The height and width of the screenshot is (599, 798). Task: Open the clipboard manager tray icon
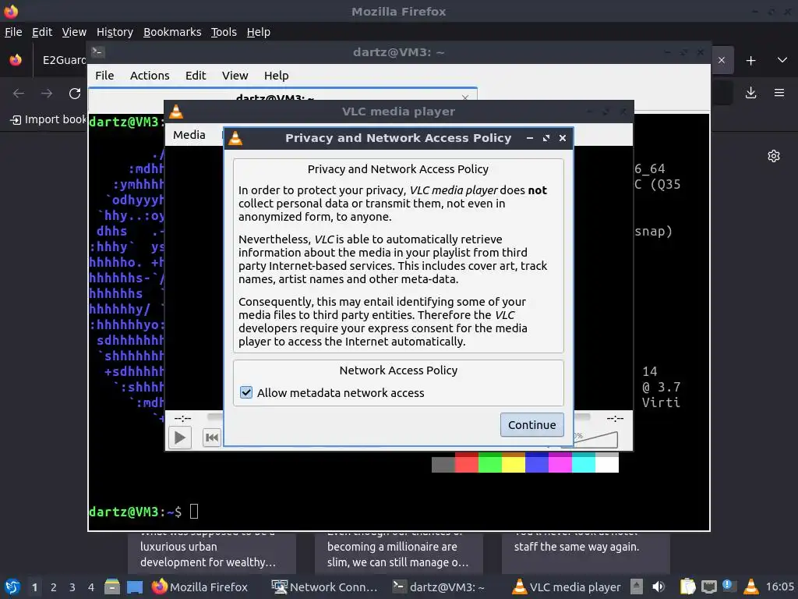pos(687,587)
